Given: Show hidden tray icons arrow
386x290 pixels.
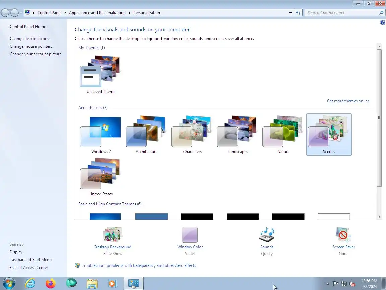Looking at the screenshot, I should 328,284.
